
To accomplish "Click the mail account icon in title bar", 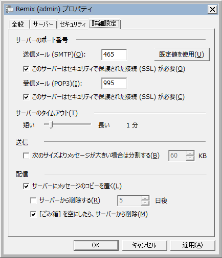I will tap(10, 9).
